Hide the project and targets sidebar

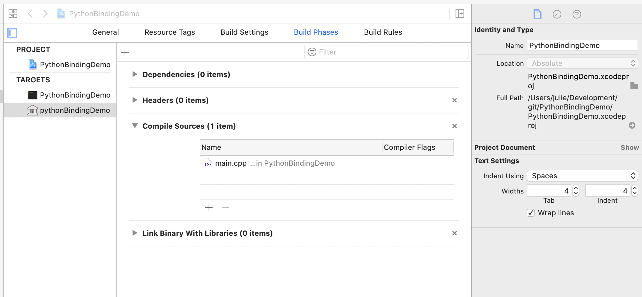pos(12,33)
